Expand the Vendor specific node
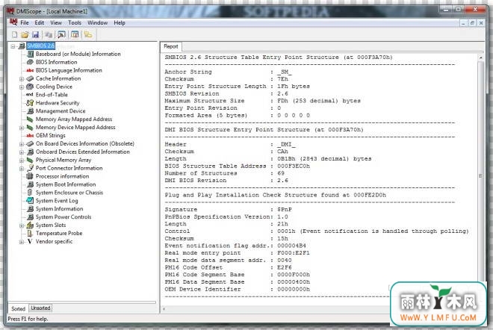 (x=22, y=242)
